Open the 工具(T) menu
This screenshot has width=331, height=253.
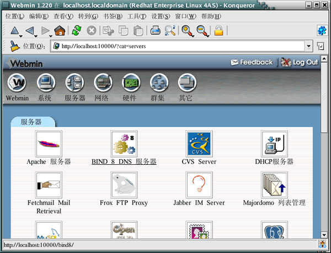(137, 16)
